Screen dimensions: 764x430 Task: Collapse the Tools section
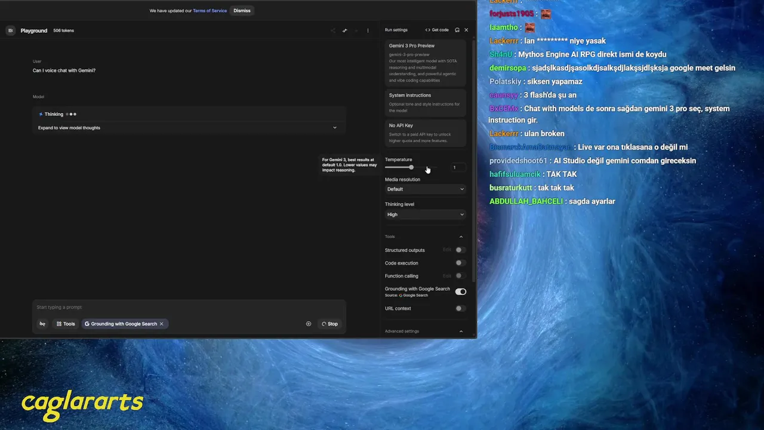[x=461, y=236]
